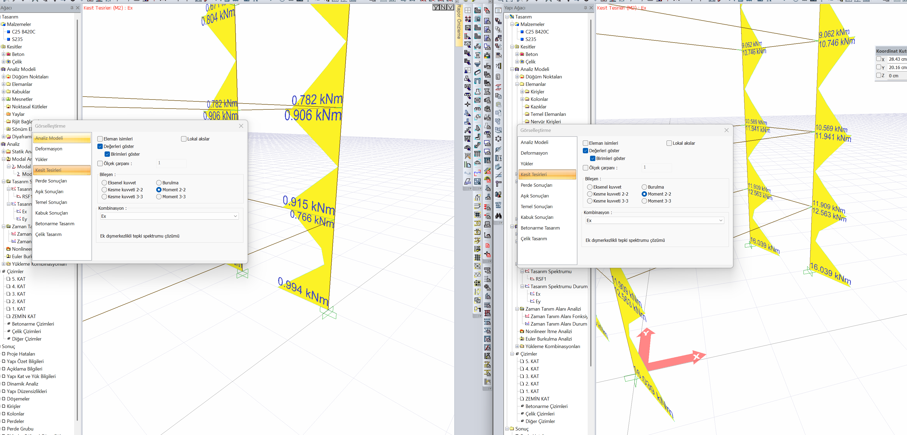Select C25 B420C material in right tree
Screen dimensions: 907x435
pyautogui.click(x=537, y=32)
